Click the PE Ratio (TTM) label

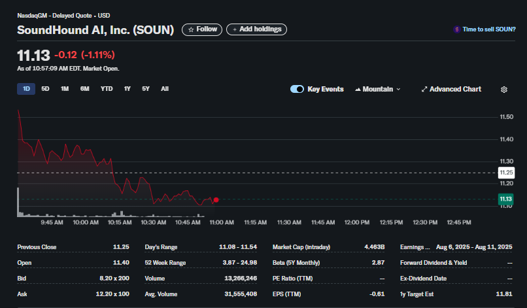click(292, 279)
